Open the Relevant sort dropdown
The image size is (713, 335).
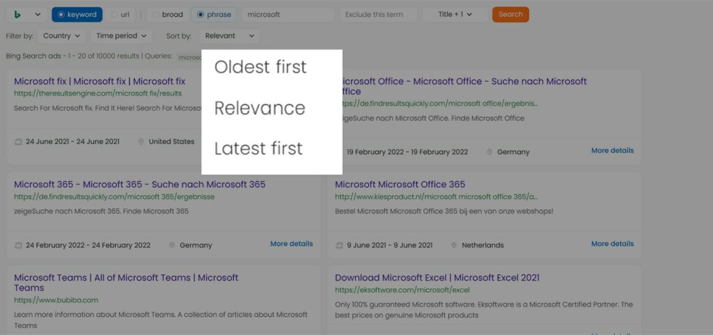click(x=229, y=36)
